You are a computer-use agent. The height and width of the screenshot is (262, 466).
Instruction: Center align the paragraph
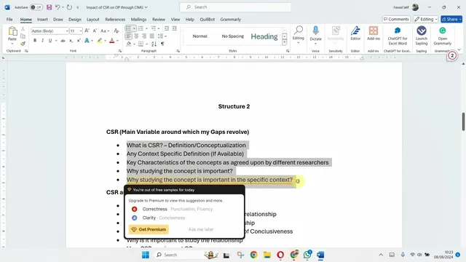tap(136, 36)
